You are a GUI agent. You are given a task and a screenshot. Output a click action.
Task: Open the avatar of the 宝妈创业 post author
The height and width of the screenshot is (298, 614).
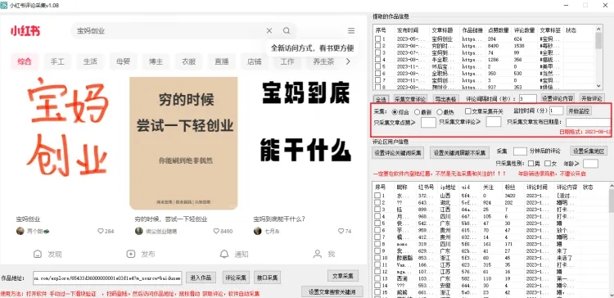20,231
